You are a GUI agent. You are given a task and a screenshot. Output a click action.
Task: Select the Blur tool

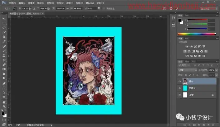coord(4,74)
